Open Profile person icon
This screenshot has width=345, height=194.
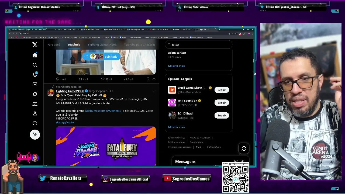pyautogui.click(x=35, y=113)
